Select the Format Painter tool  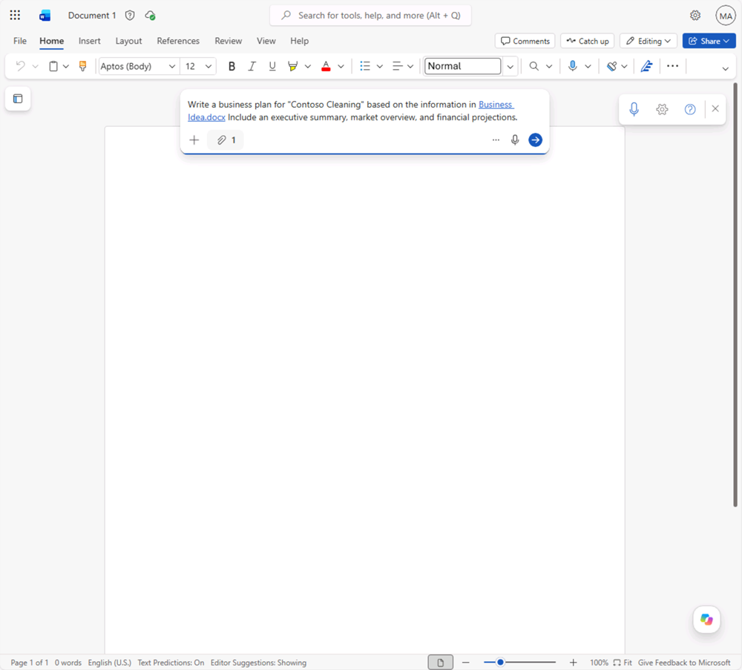click(83, 66)
